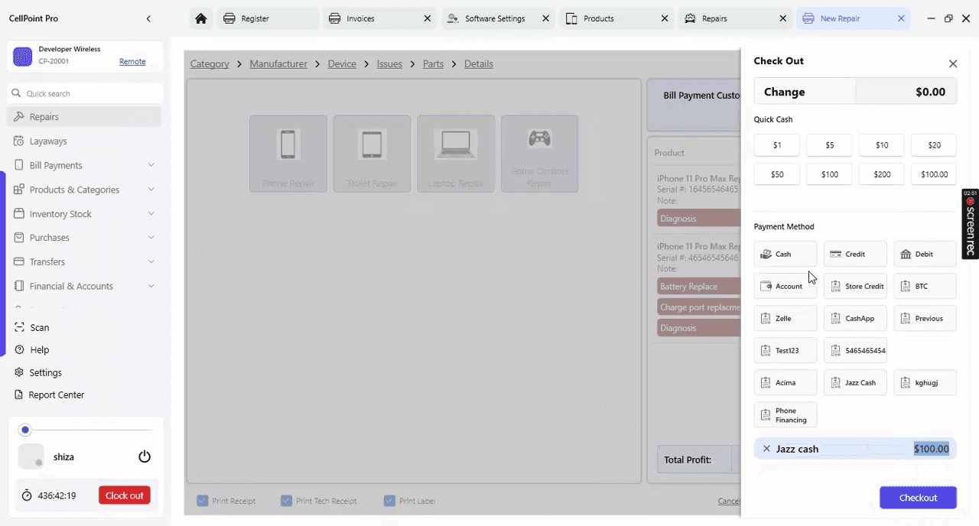
Task: Open the Home tab icon
Action: (201, 18)
